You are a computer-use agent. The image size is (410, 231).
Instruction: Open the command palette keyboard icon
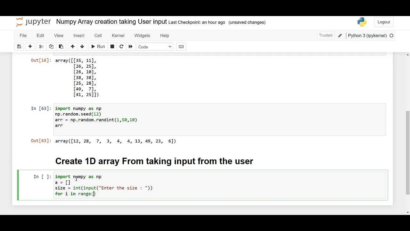pyautogui.click(x=181, y=47)
